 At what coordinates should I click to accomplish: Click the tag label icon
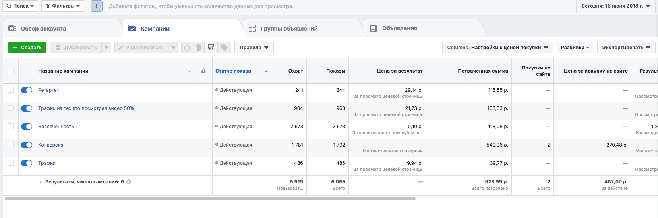(x=224, y=48)
